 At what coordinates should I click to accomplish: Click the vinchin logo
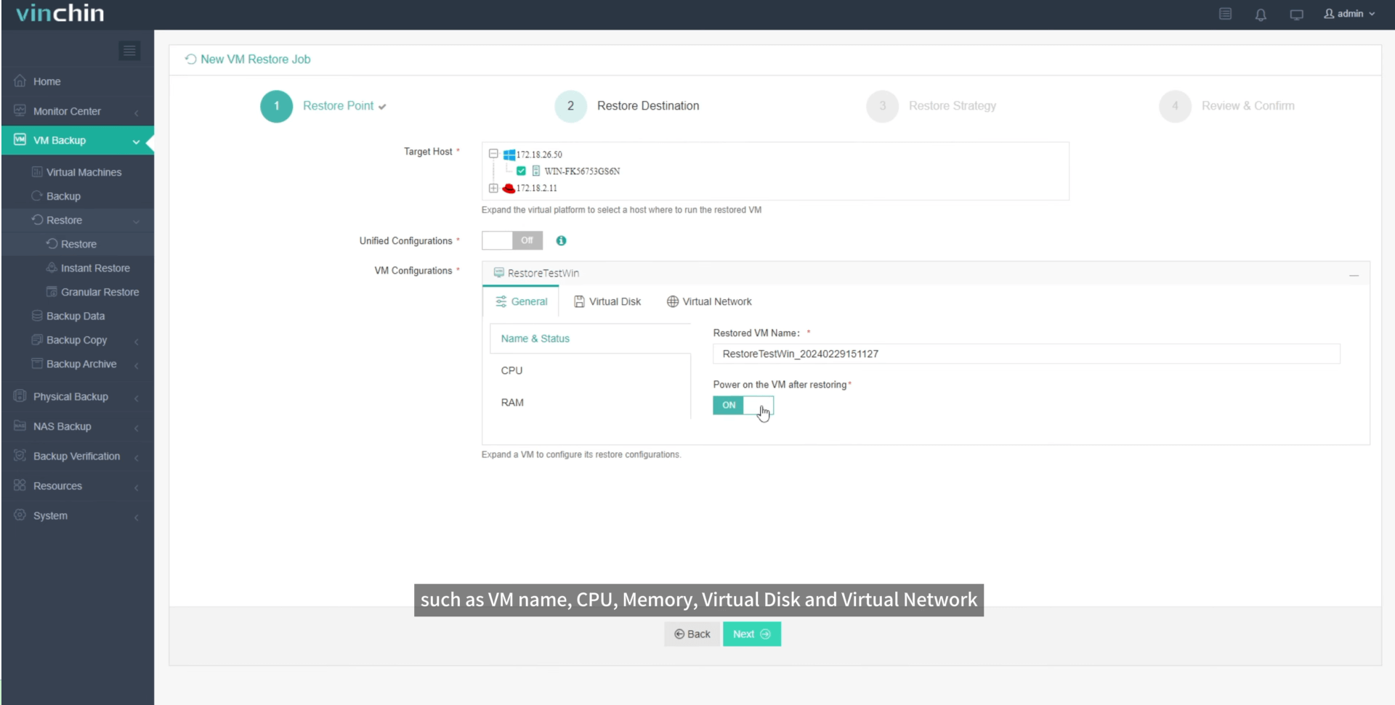point(60,13)
